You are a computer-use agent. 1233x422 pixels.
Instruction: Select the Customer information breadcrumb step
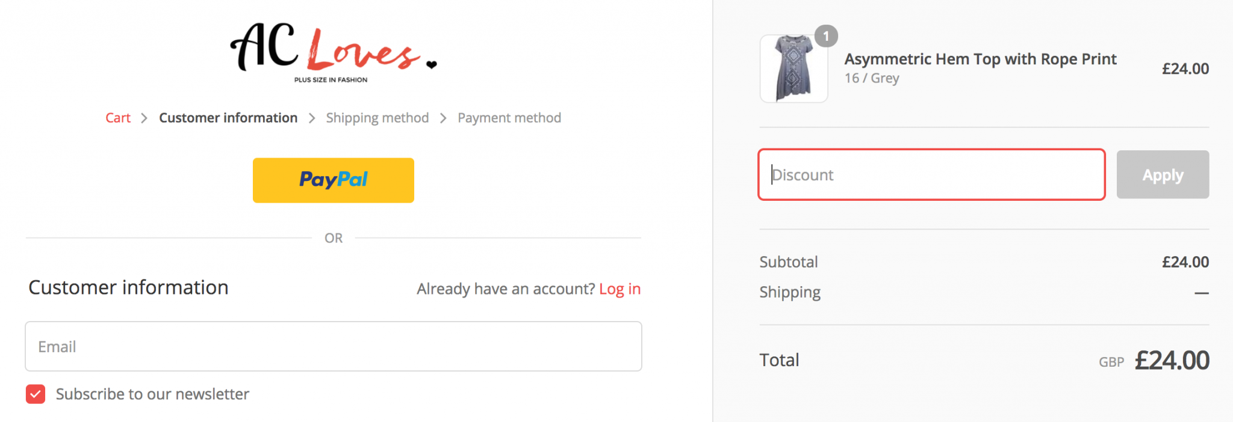pos(228,118)
